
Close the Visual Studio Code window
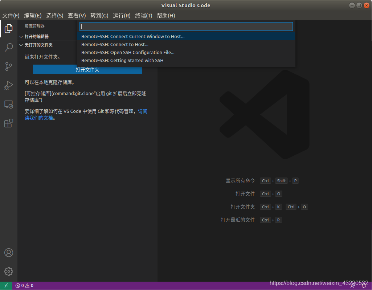point(367,5)
